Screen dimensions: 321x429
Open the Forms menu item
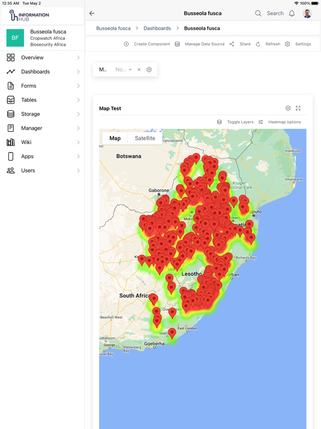(x=42, y=86)
